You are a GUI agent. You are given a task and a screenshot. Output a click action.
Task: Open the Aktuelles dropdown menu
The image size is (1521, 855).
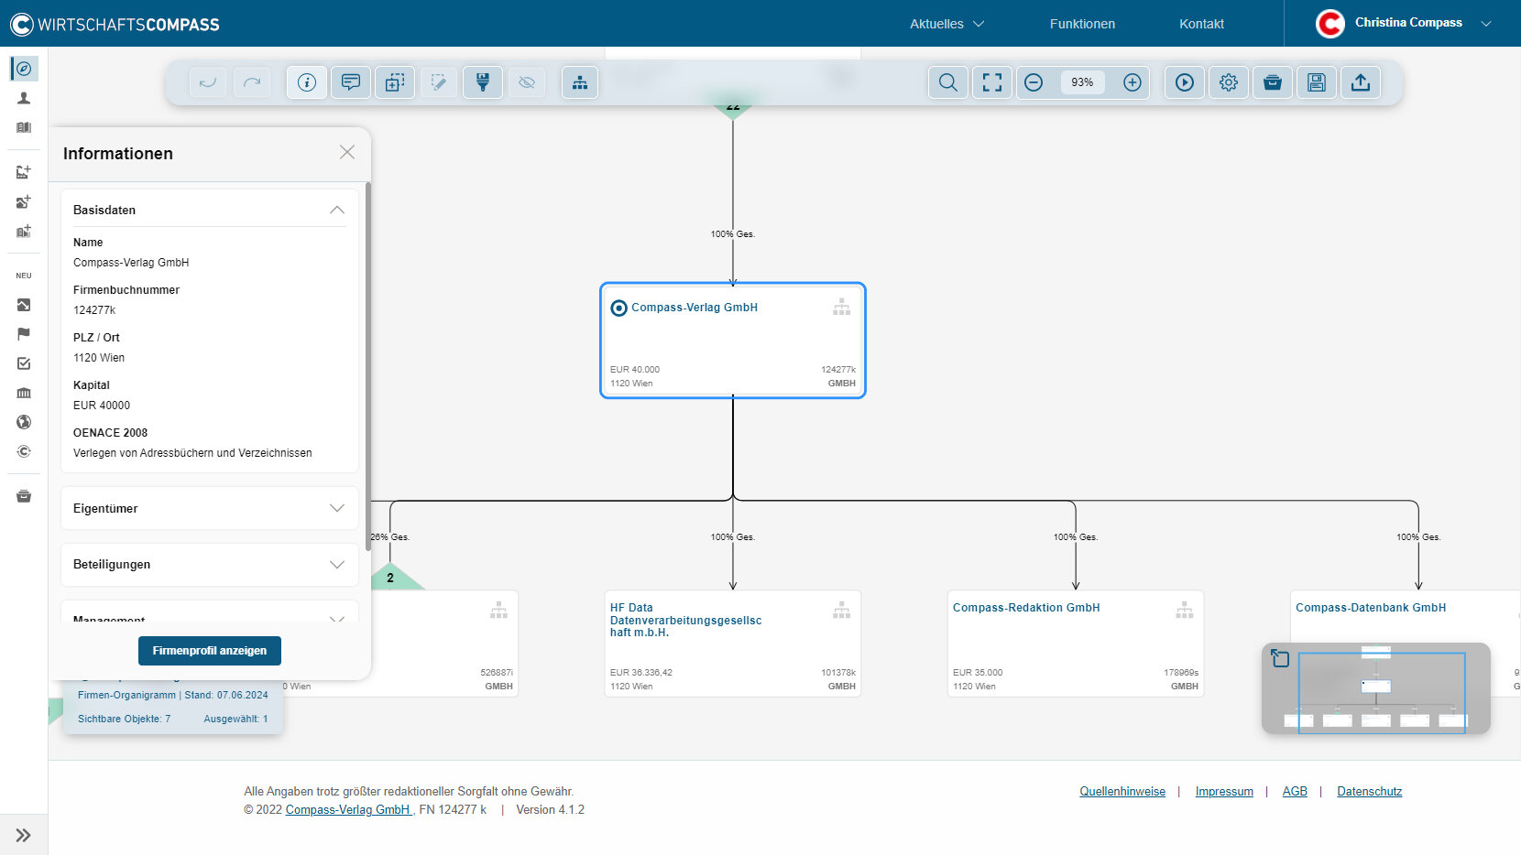click(x=947, y=24)
